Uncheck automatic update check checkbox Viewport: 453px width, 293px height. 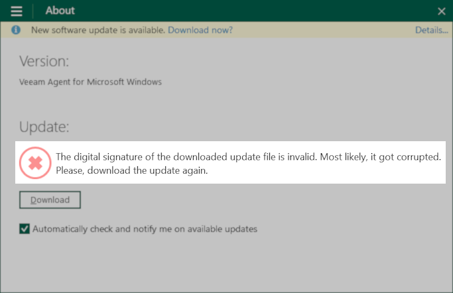click(x=25, y=229)
